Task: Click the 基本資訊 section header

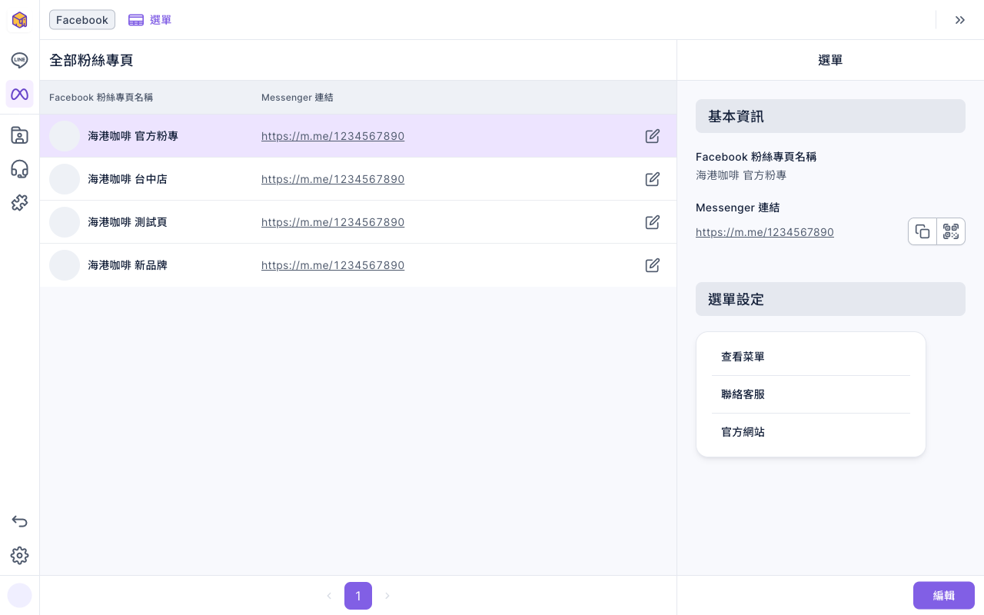Action: tap(830, 116)
